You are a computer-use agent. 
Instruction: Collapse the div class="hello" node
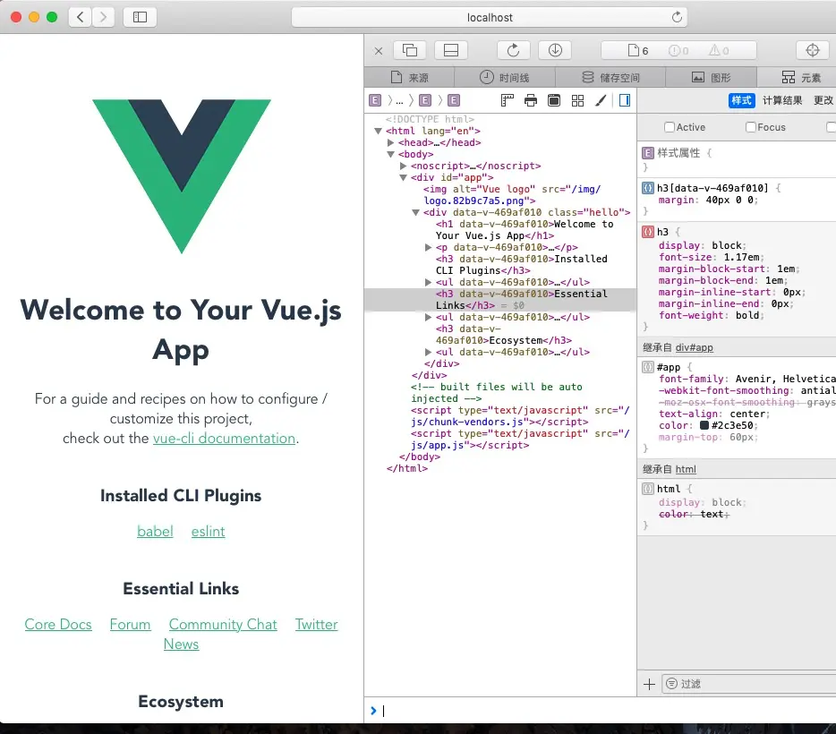(x=416, y=213)
